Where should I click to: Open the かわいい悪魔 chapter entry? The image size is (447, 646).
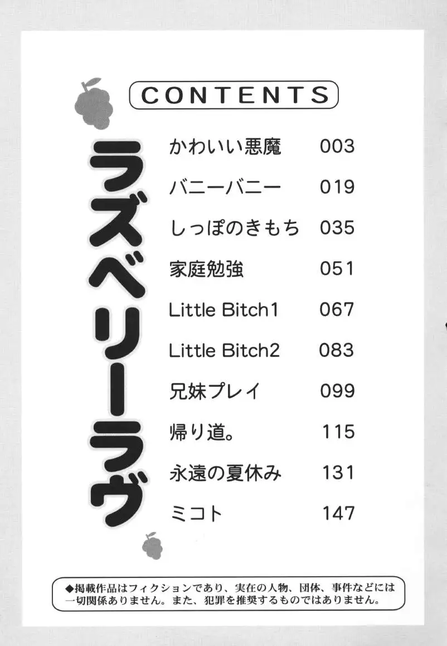coord(225,146)
